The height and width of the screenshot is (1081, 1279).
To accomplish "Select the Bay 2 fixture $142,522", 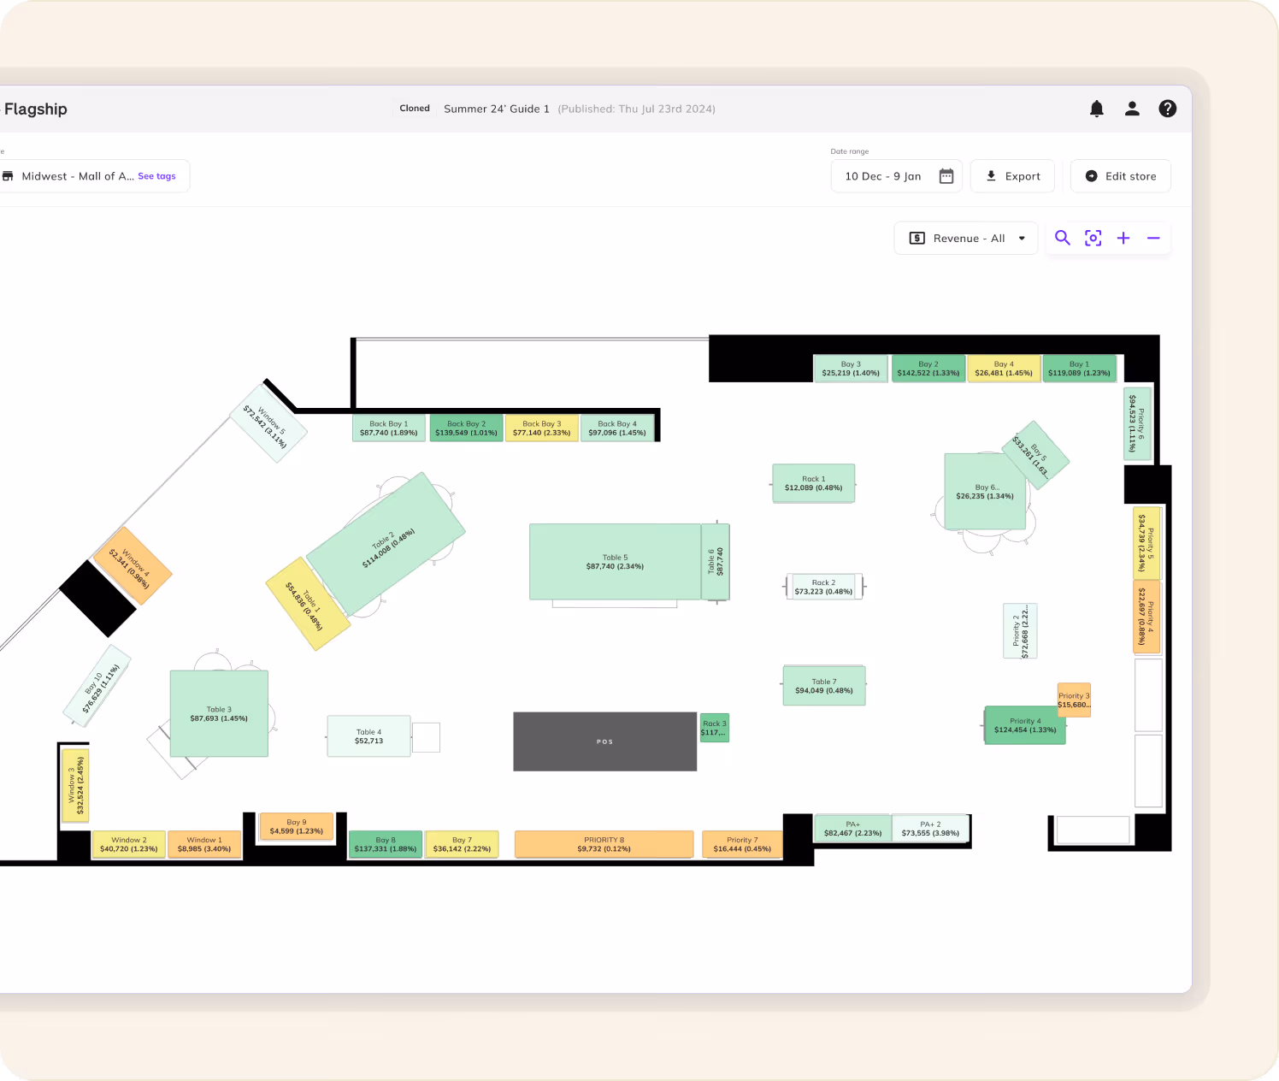I will [x=928, y=369].
